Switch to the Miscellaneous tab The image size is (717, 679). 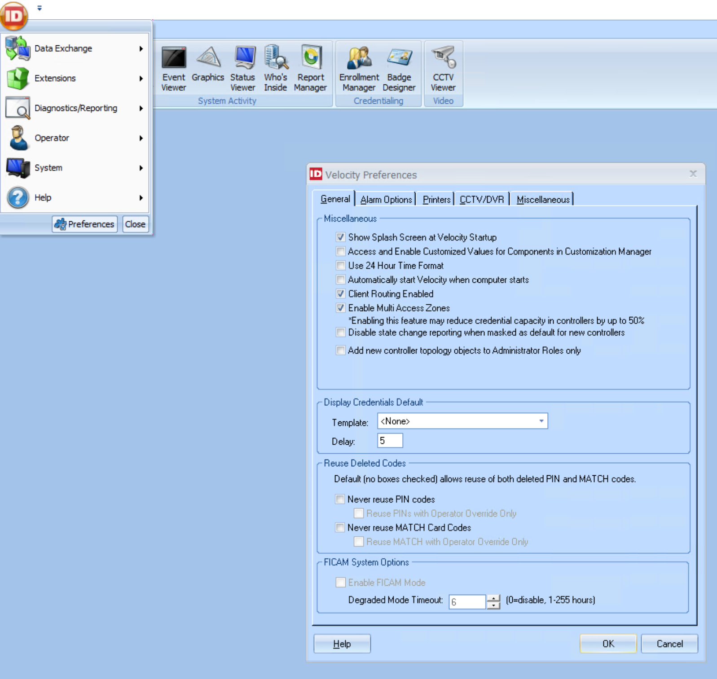tap(543, 199)
